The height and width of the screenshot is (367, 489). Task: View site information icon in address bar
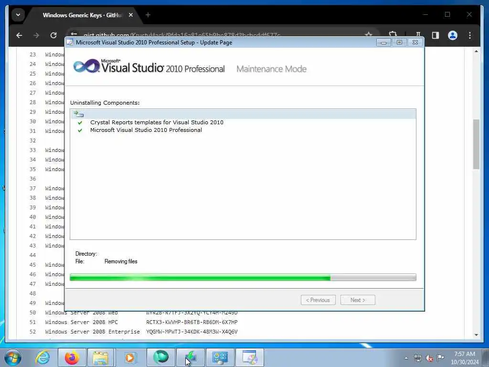[x=74, y=34]
